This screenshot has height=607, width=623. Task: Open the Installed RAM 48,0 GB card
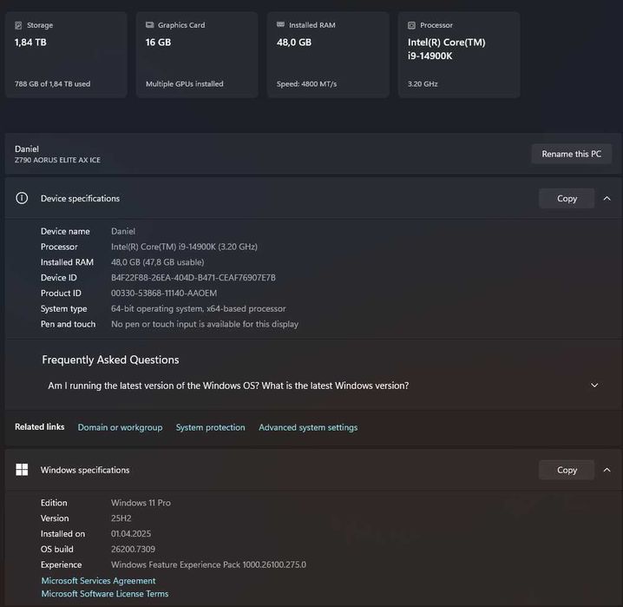(328, 55)
